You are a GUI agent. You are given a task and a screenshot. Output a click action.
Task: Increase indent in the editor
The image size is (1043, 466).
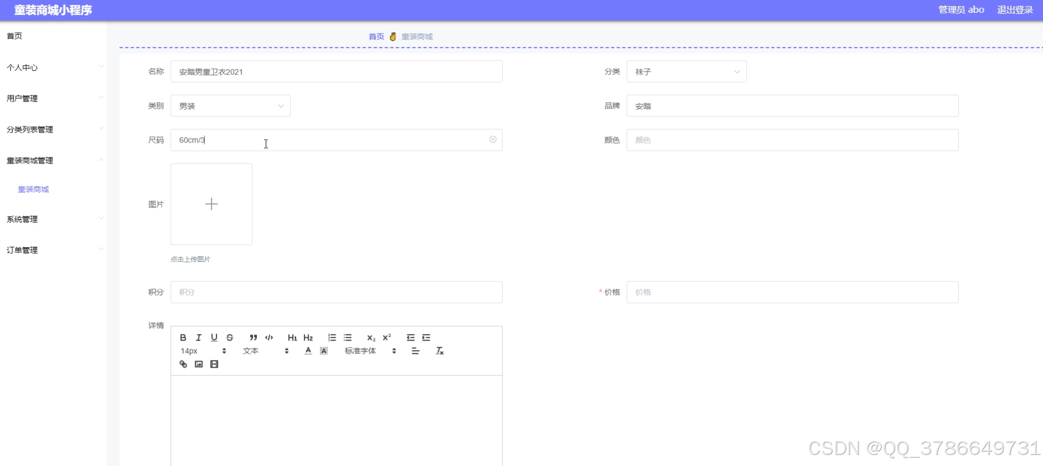pyautogui.click(x=426, y=337)
